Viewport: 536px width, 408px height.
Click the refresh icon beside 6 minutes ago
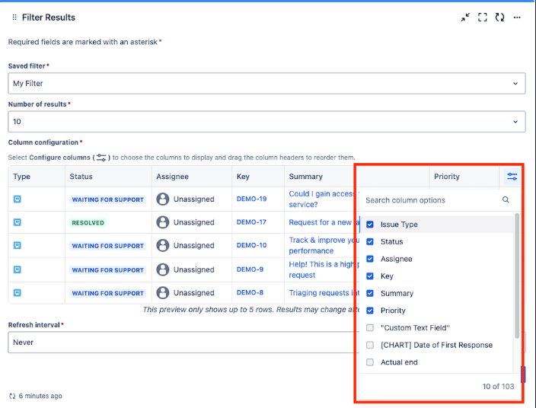[x=12, y=396]
